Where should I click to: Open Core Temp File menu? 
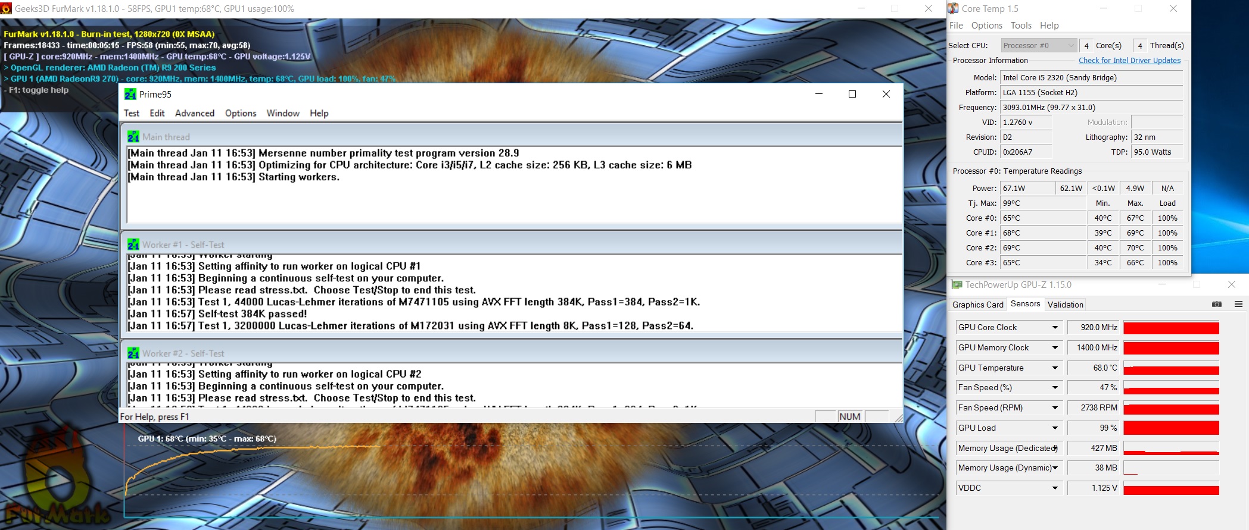click(x=956, y=26)
